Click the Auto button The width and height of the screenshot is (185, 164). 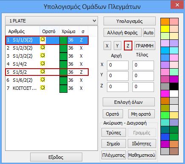[149, 33]
